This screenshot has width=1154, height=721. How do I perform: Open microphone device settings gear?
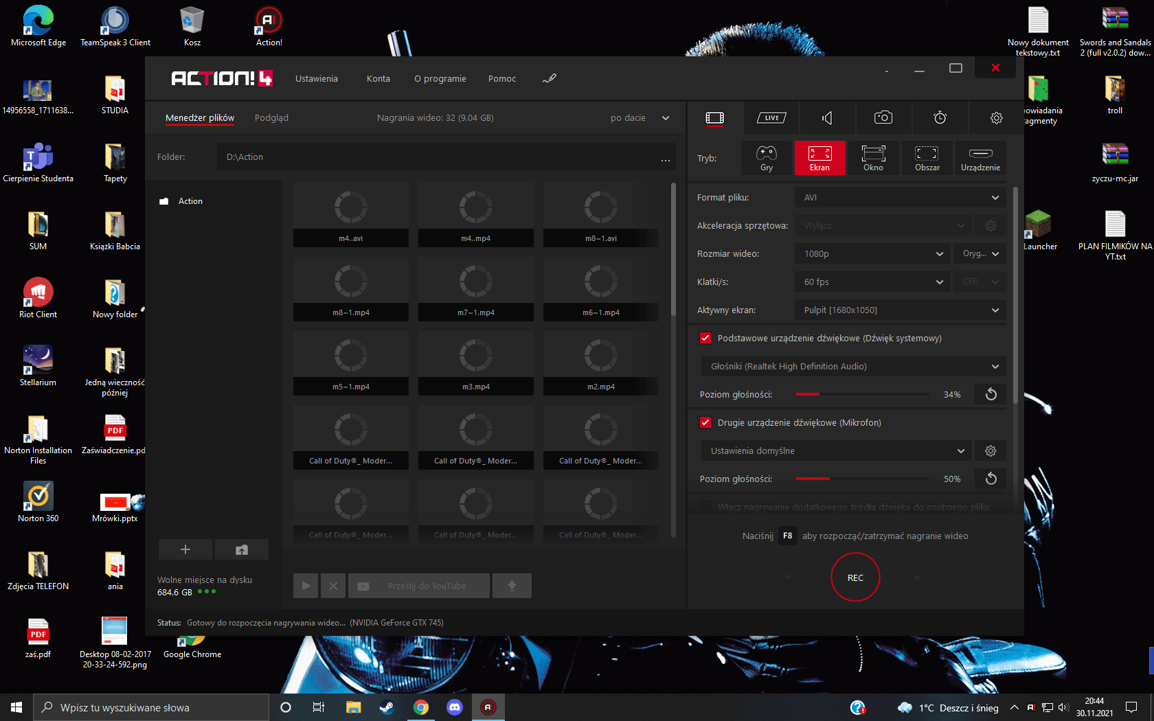991,450
